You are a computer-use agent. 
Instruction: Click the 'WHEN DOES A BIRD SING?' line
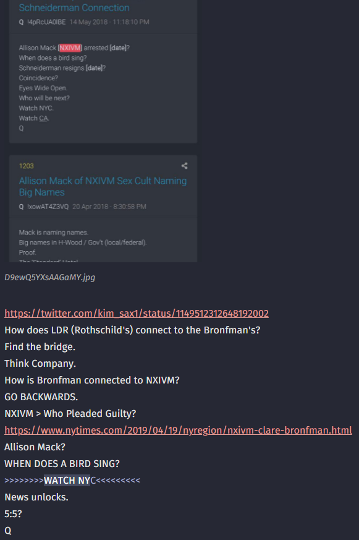[x=62, y=463]
